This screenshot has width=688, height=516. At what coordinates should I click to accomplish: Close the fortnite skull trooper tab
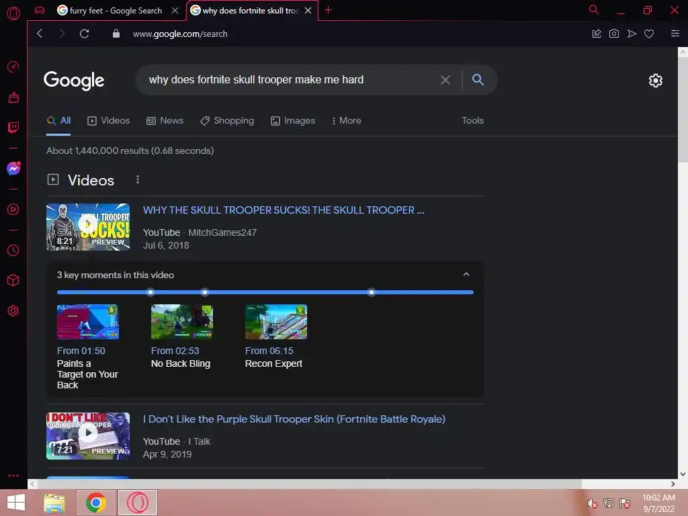308,11
